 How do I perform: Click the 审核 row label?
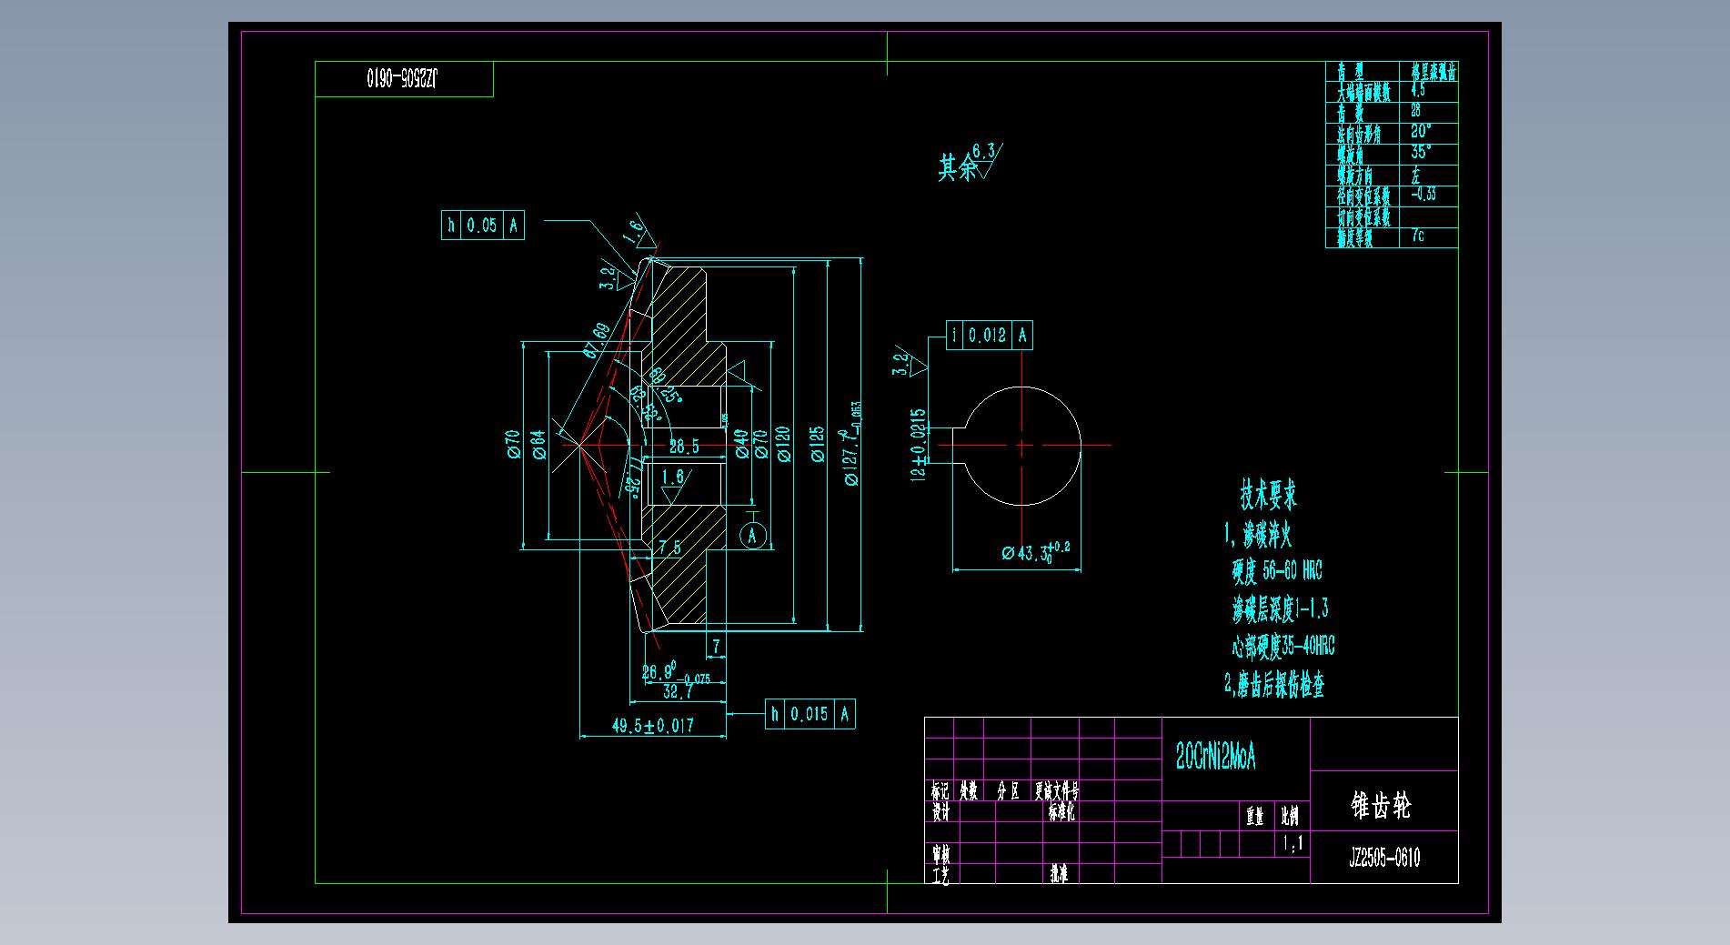(x=940, y=854)
